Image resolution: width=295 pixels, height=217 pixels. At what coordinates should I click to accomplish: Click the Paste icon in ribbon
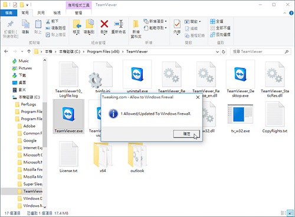(38, 24)
